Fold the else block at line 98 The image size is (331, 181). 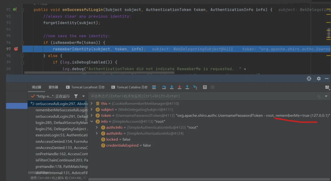point(22,56)
